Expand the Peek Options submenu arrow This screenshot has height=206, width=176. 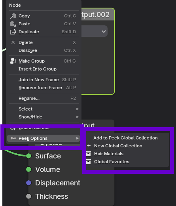(78, 138)
